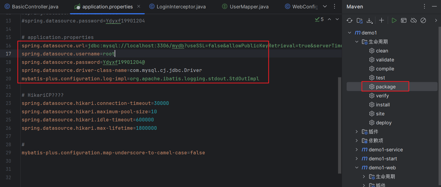Viewport: 441px width, 187px height.
Task: Open the hidden editor tabs dropdown chevron
Action: tap(325, 6)
